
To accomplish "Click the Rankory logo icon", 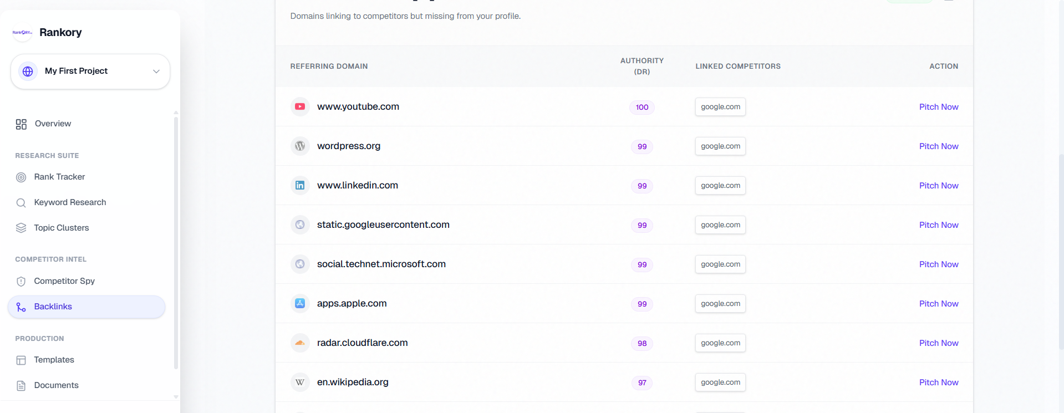I will coord(22,33).
